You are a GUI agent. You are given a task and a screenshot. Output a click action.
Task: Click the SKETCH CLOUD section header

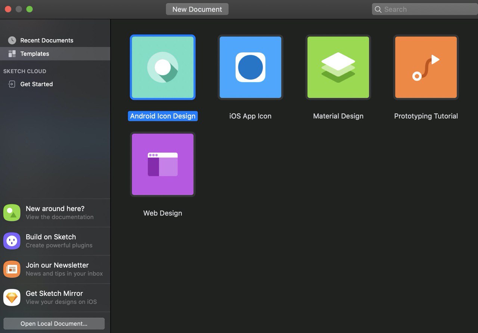[25, 71]
